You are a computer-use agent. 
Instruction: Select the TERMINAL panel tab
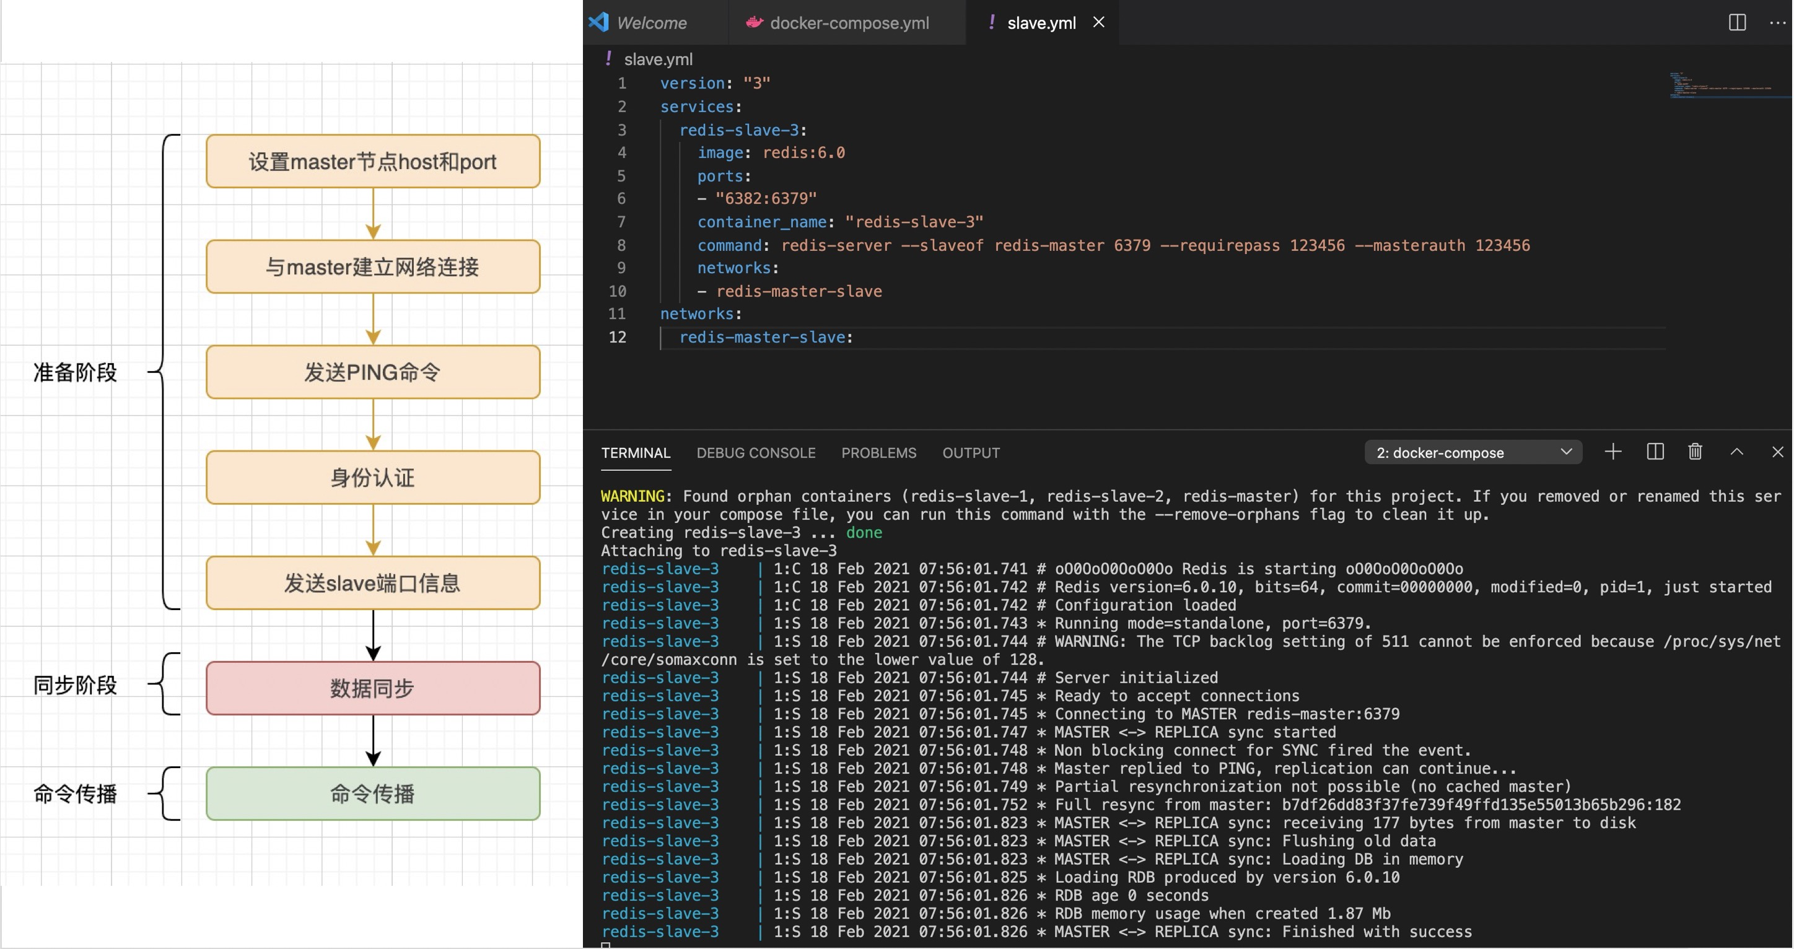pyautogui.click(x=635, y=453)
